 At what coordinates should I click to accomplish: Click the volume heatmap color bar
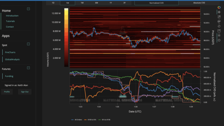click(x=66, y=38)
